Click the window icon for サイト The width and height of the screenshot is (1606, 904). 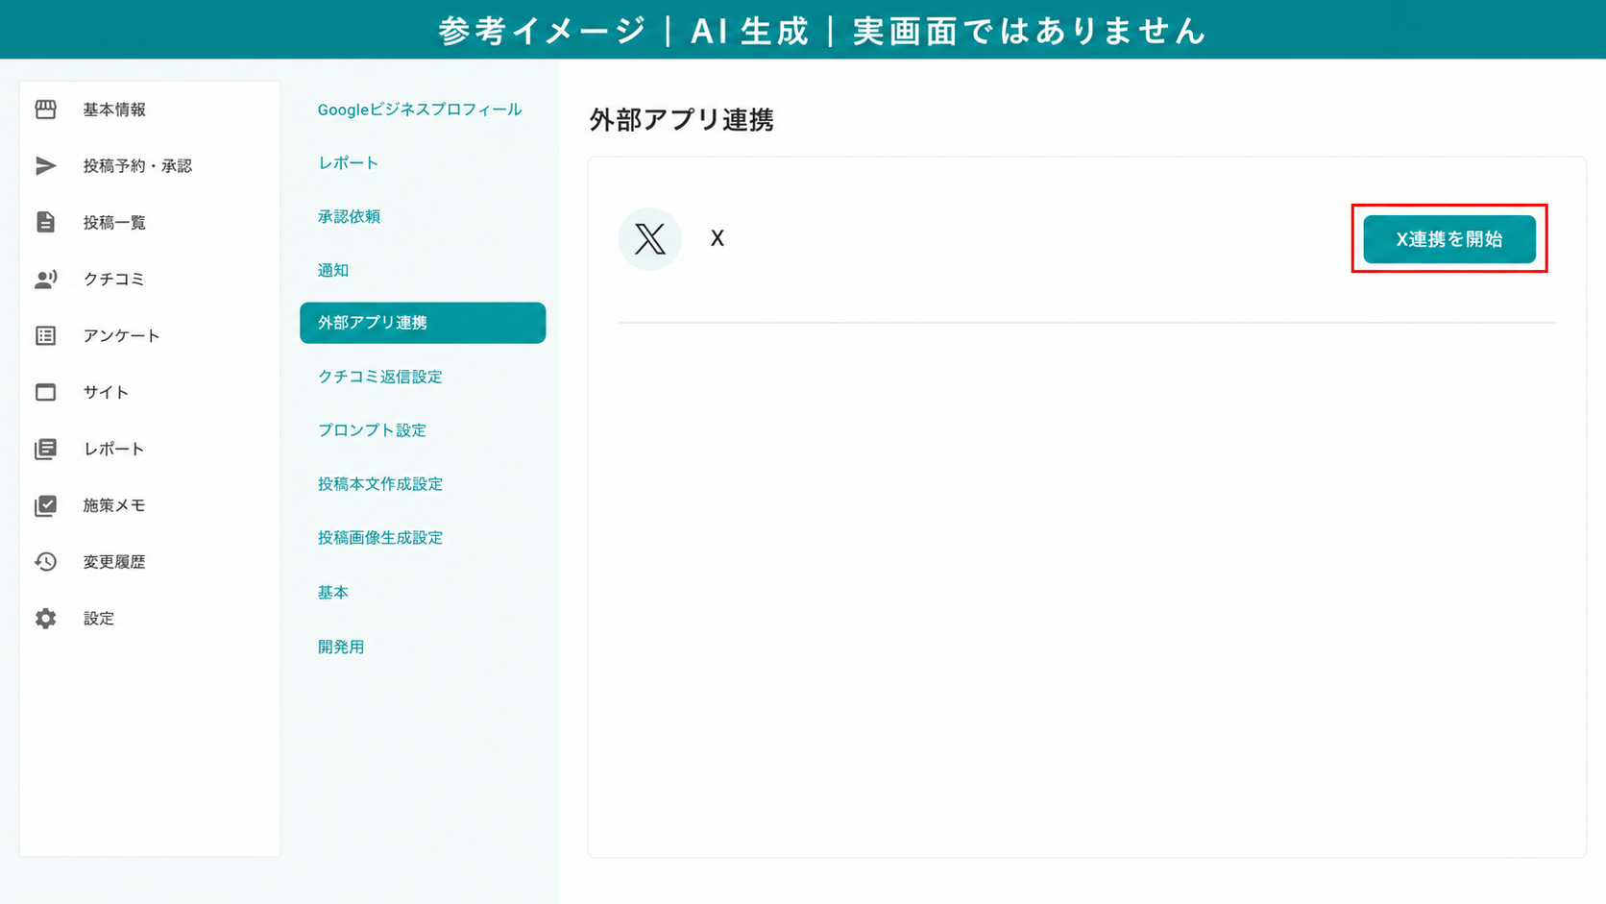(45, 392)
